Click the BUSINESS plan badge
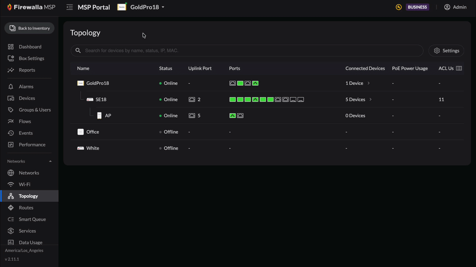Screen dimensions: 476x267 417,7
